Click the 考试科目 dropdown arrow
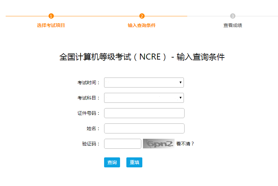The image size is (278, 186). point(181,98)
